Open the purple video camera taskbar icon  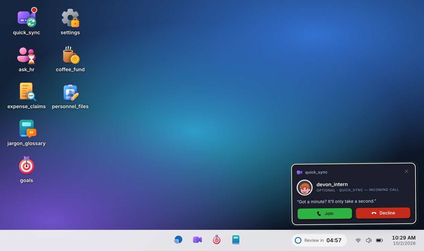pyautogui.click(x=197, y=240)
